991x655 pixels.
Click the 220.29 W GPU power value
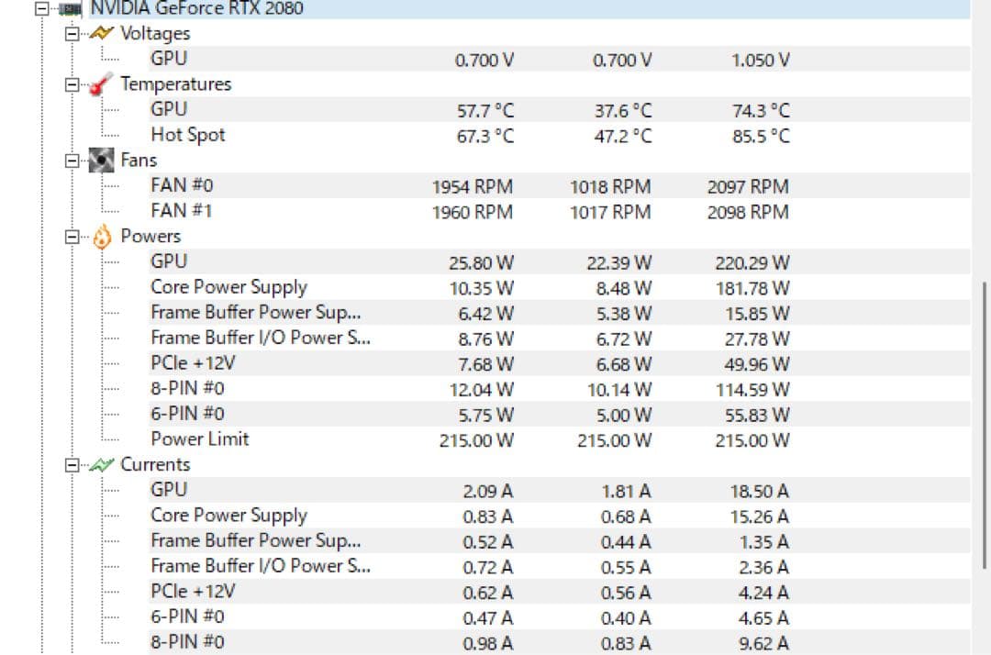coord(752,262)
